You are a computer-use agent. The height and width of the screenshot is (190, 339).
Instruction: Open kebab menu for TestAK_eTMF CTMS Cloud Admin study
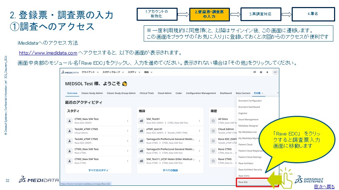(127, 131)
